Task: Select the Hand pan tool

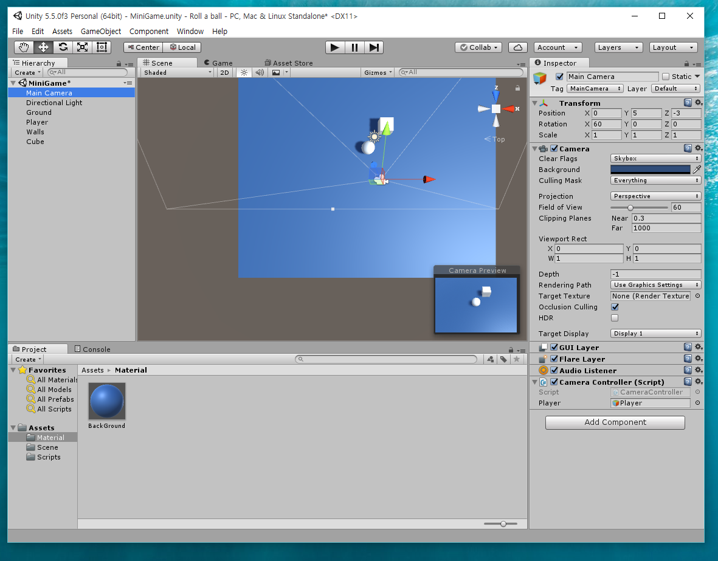Action: click(x=23, y=47)
